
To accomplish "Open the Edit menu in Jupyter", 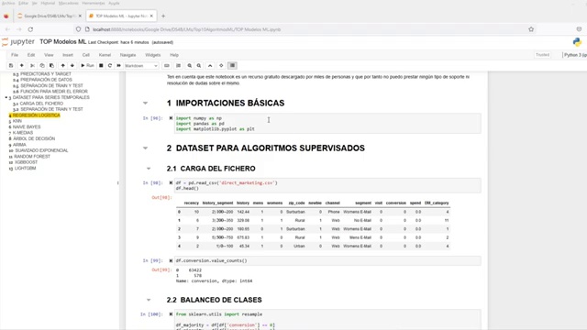I will click(x=31, y=55).
